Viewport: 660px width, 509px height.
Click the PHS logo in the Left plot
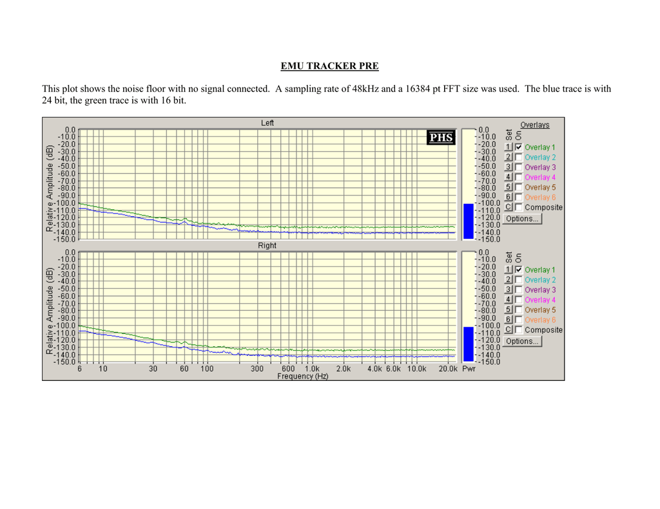(x=441, y=138)
